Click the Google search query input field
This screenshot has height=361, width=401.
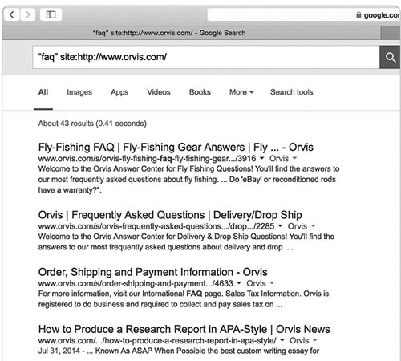(206, 57)
